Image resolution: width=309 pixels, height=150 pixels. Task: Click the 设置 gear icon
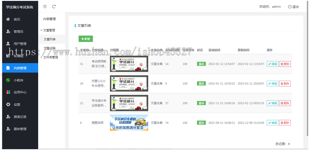pos(8,105)
